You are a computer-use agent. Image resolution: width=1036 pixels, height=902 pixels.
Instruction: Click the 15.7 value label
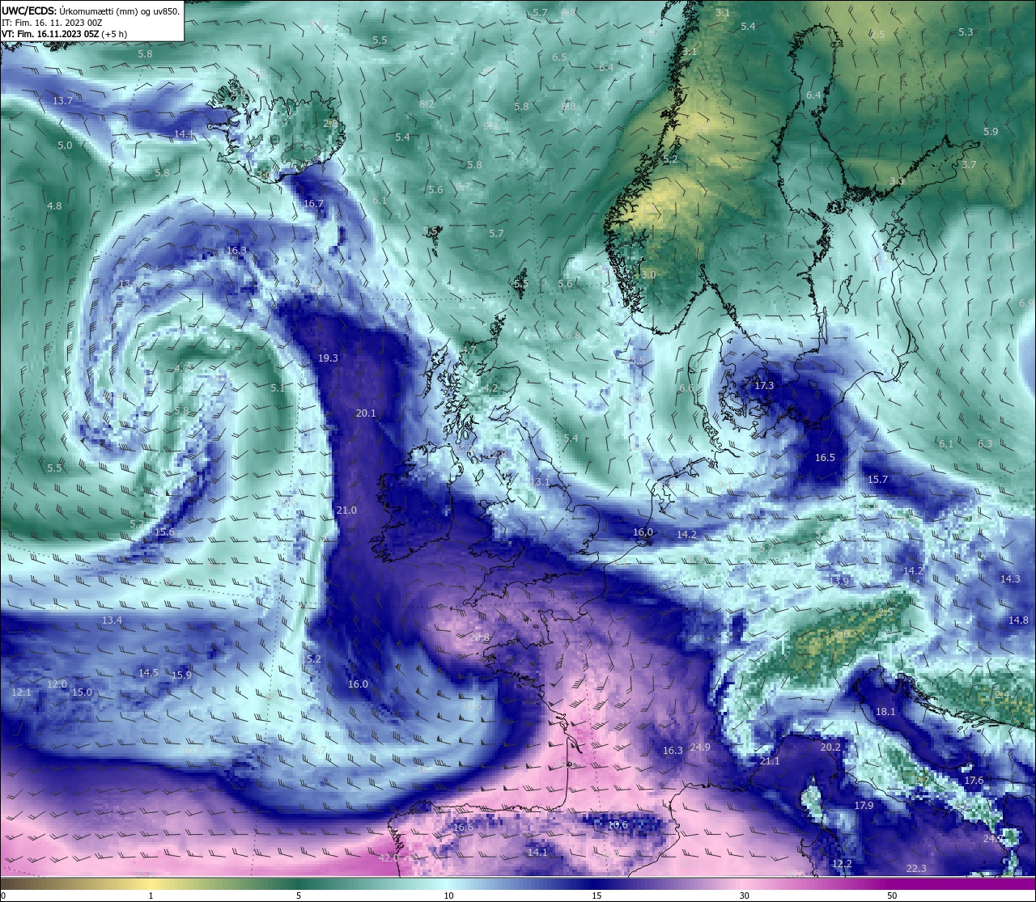point(877,480)
